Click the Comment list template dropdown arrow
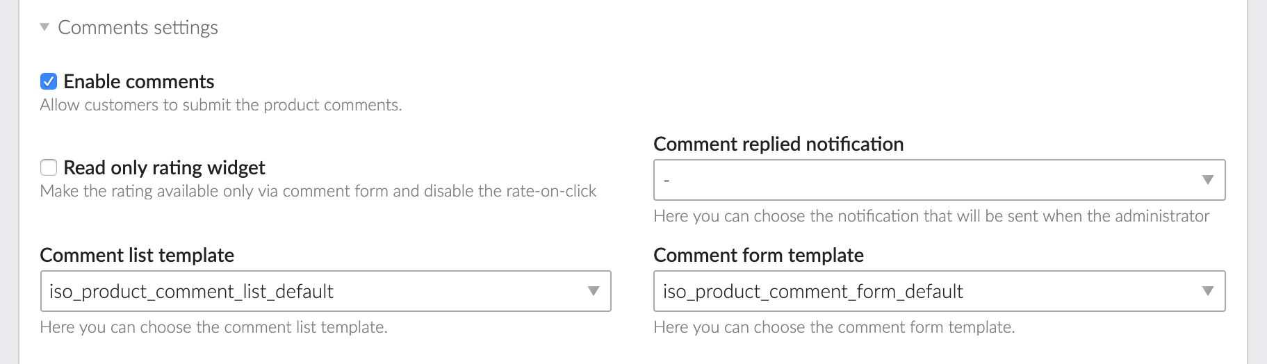 [x=594, y=291]
